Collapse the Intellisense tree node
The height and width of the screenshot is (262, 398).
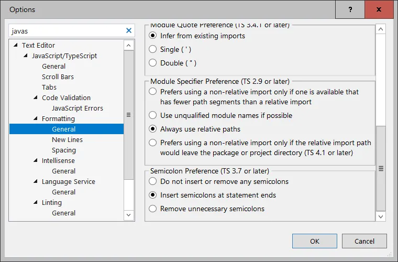[x=36, y=161]
